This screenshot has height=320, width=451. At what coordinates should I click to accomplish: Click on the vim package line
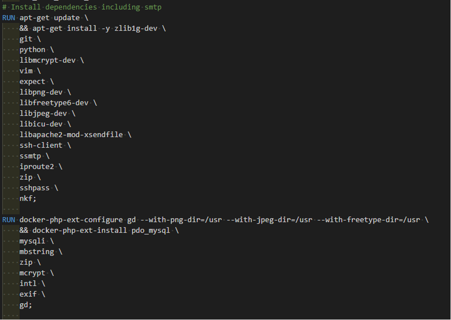coord(26,71)
